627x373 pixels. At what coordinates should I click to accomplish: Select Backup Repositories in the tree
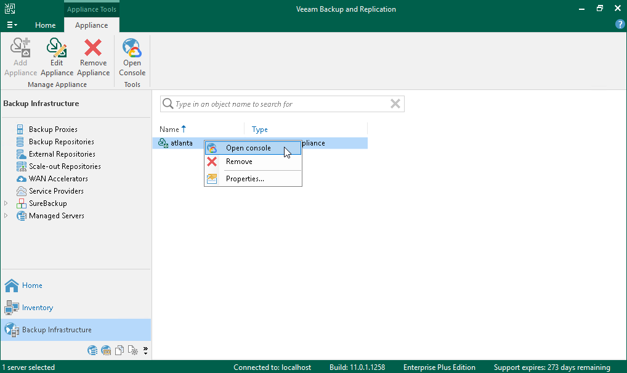tap(61, 142)
